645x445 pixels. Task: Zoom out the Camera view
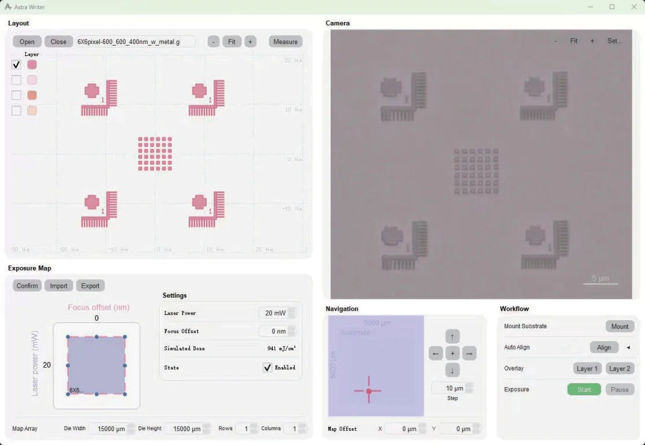click(x=556, y=40)
